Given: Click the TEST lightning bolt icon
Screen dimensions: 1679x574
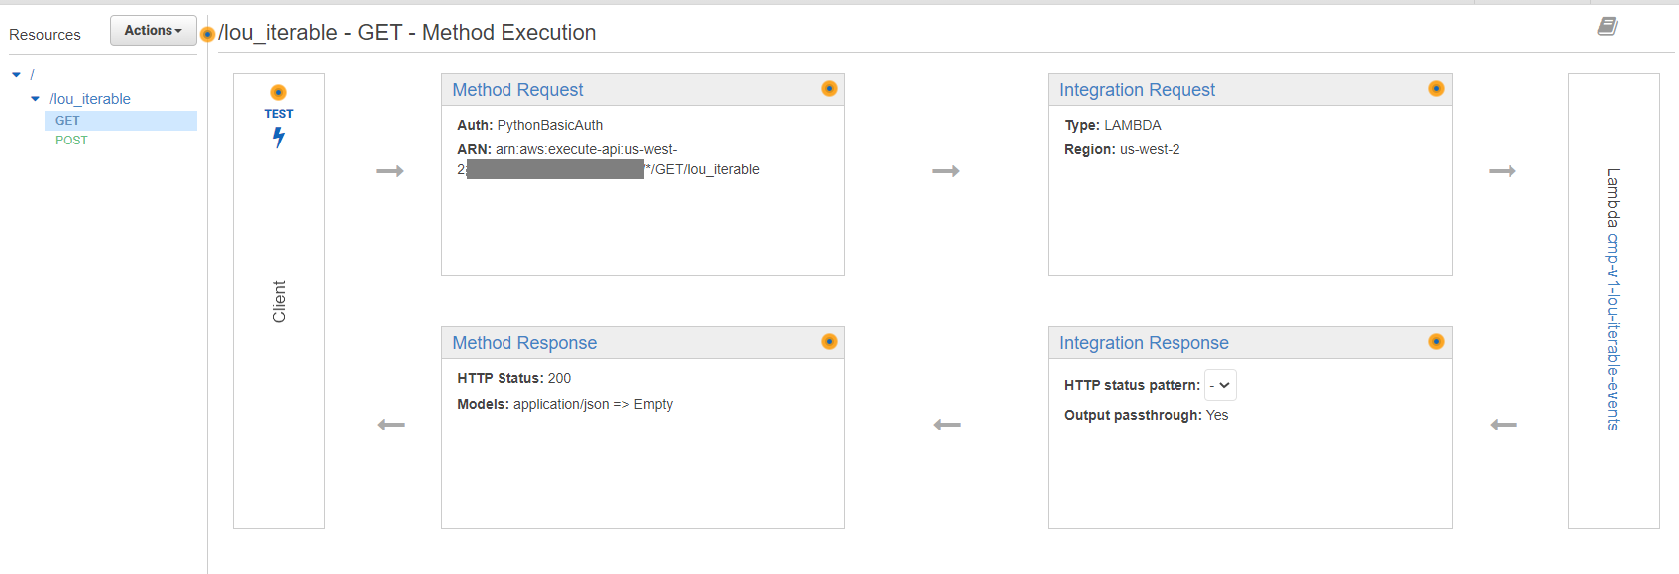Looking at the screenshot, I should point(279,138).
